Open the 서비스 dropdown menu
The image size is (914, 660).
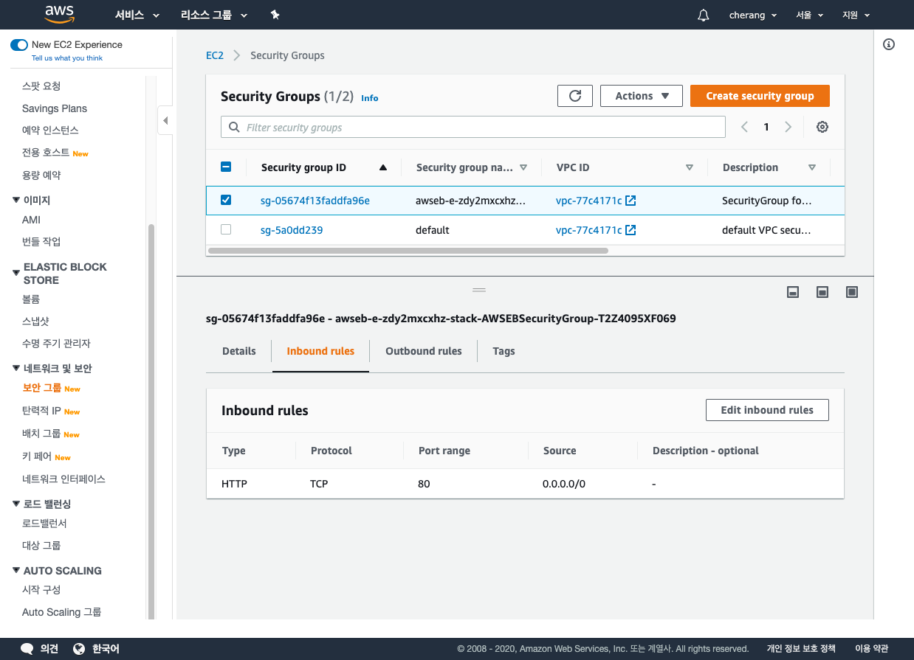coord(137,15)
